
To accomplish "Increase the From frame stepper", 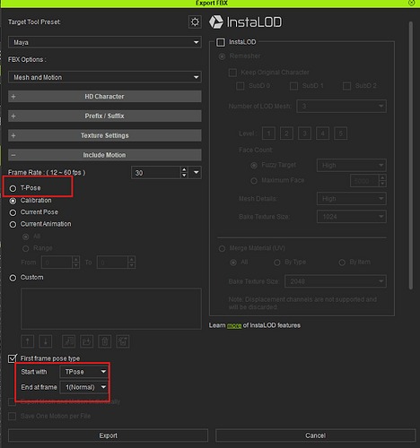I will pos(76,259).
